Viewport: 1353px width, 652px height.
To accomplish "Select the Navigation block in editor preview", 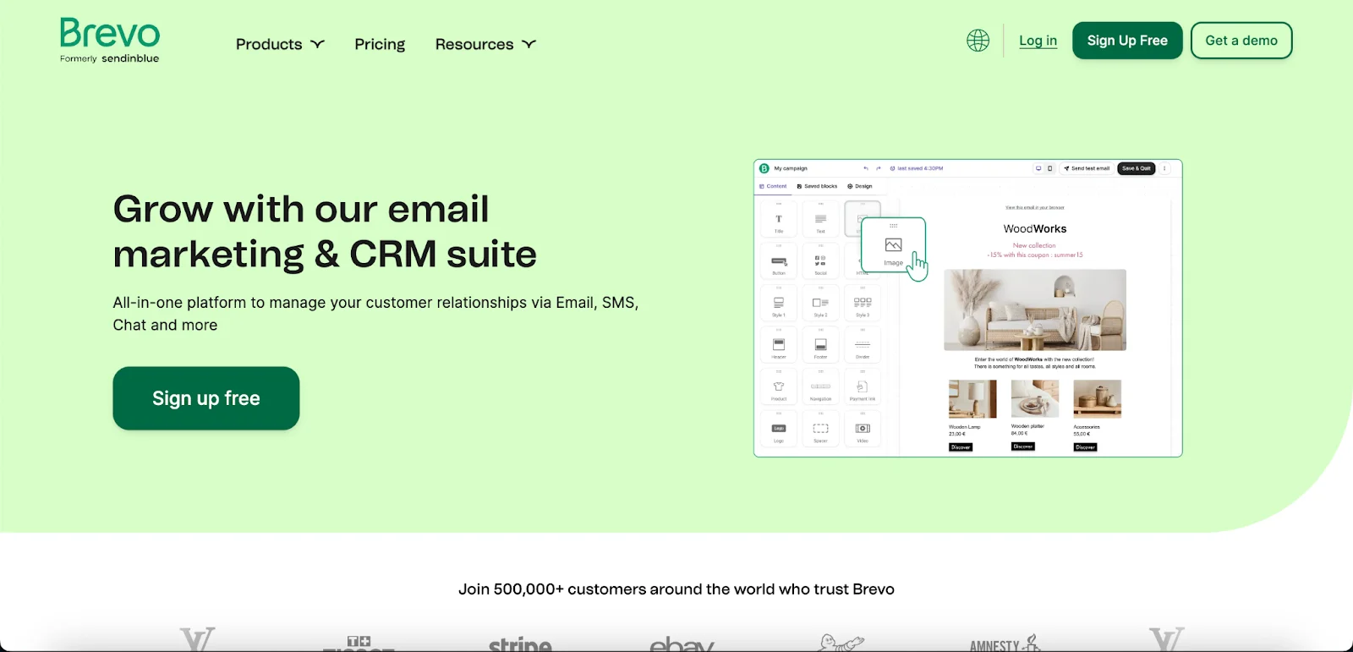I will point(820,387).
